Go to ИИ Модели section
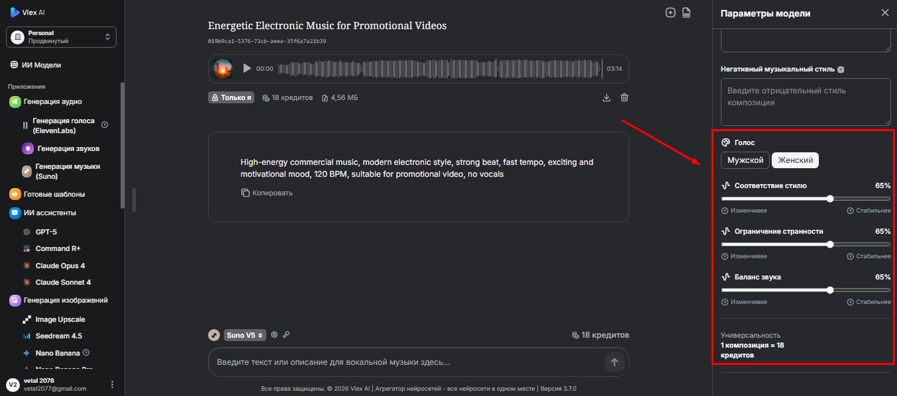This screenshot has height=396, width=897. [41, 65]
